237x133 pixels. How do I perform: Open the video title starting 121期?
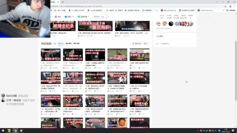(95, 87)
